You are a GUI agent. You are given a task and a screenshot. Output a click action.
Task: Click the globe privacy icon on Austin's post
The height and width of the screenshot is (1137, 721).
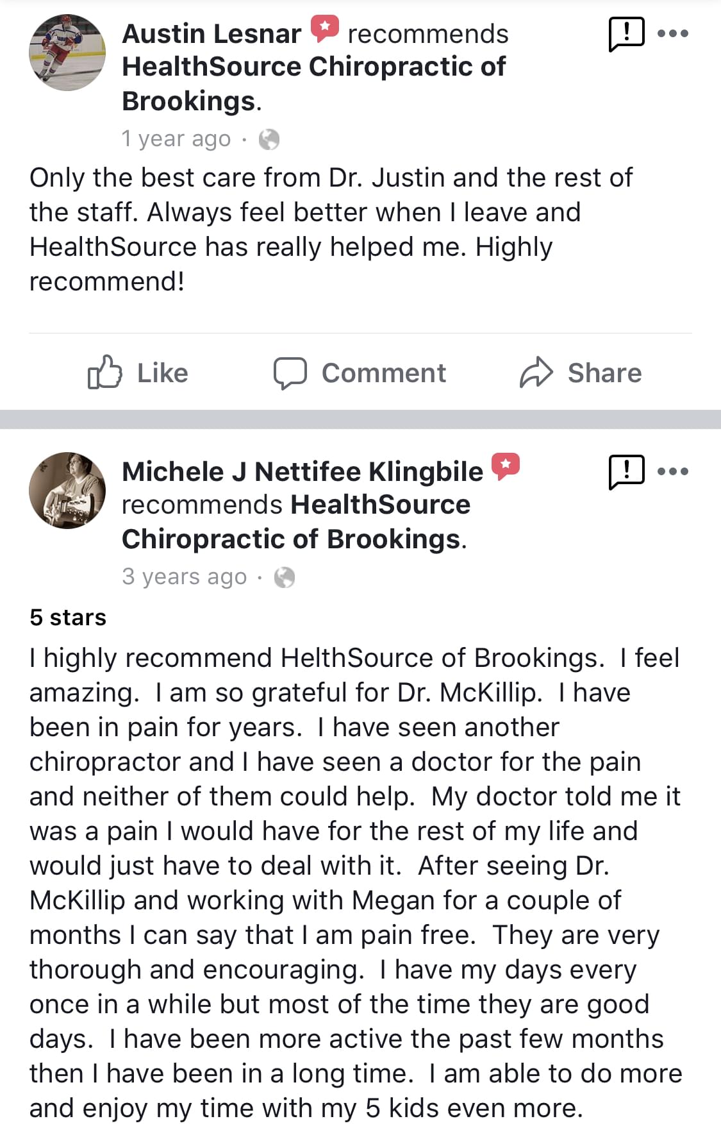(x=269, y=139)
